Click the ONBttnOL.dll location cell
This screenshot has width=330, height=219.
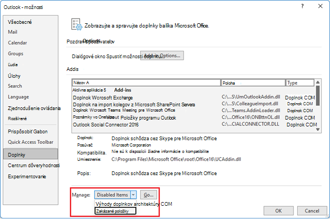(251, 117)
